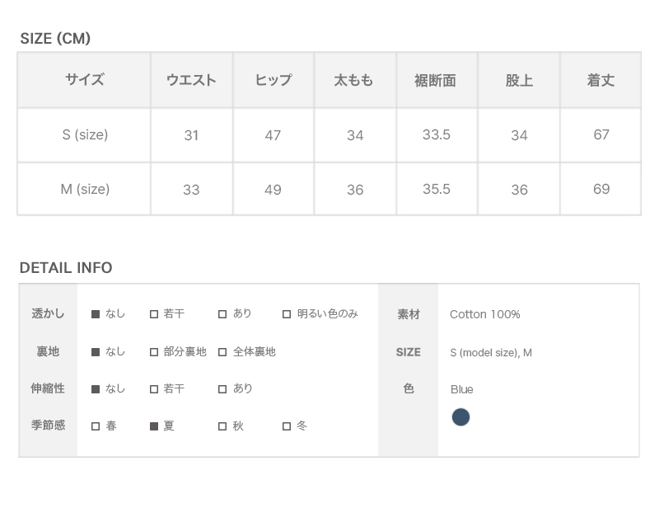The width and height of the screenshot is (659, 508).
Task: Check the 伸縮性 なし checkbox
Action: [x=96, y=389]
